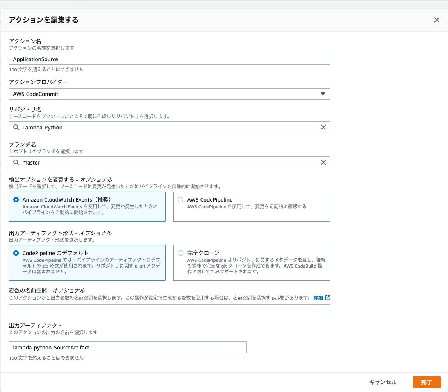Screen dimensions: 448x392
Task: Select 完全クローン artifact format option
Action: click(252, 263)
